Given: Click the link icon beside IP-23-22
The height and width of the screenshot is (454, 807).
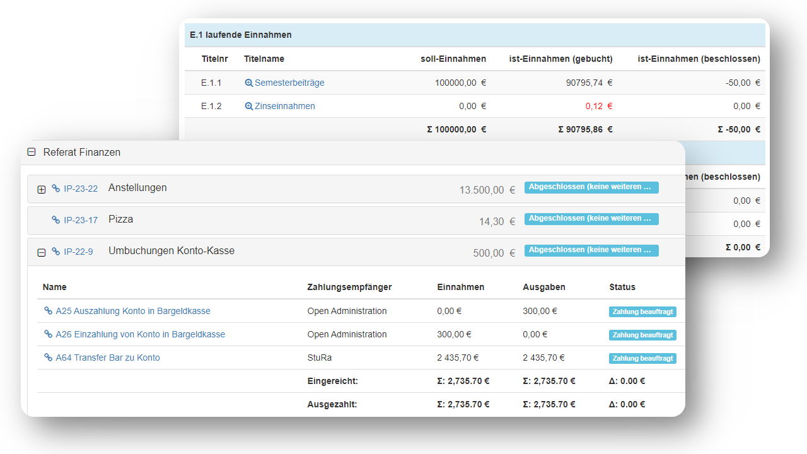Looking at the screenshot, I should pos(56,189).
